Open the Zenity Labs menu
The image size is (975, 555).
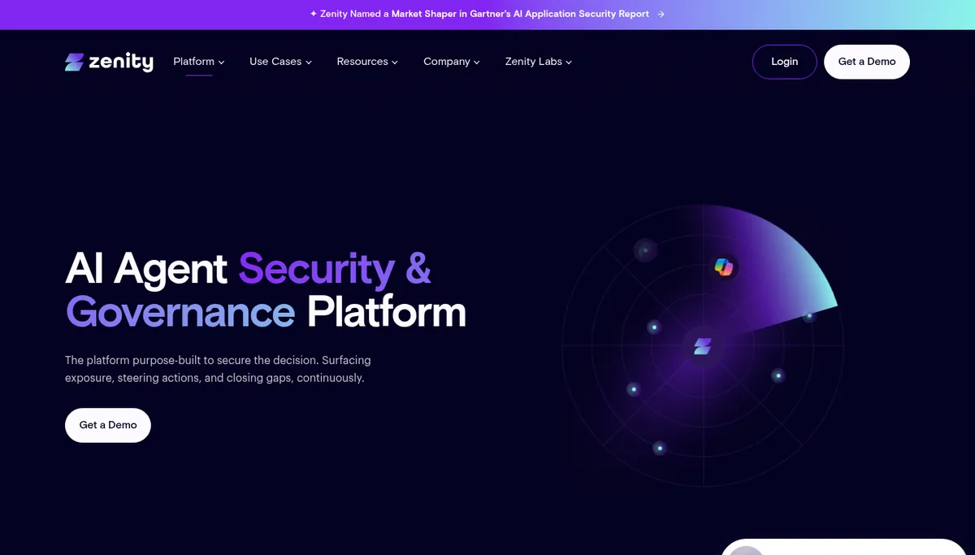pos(539,62)
